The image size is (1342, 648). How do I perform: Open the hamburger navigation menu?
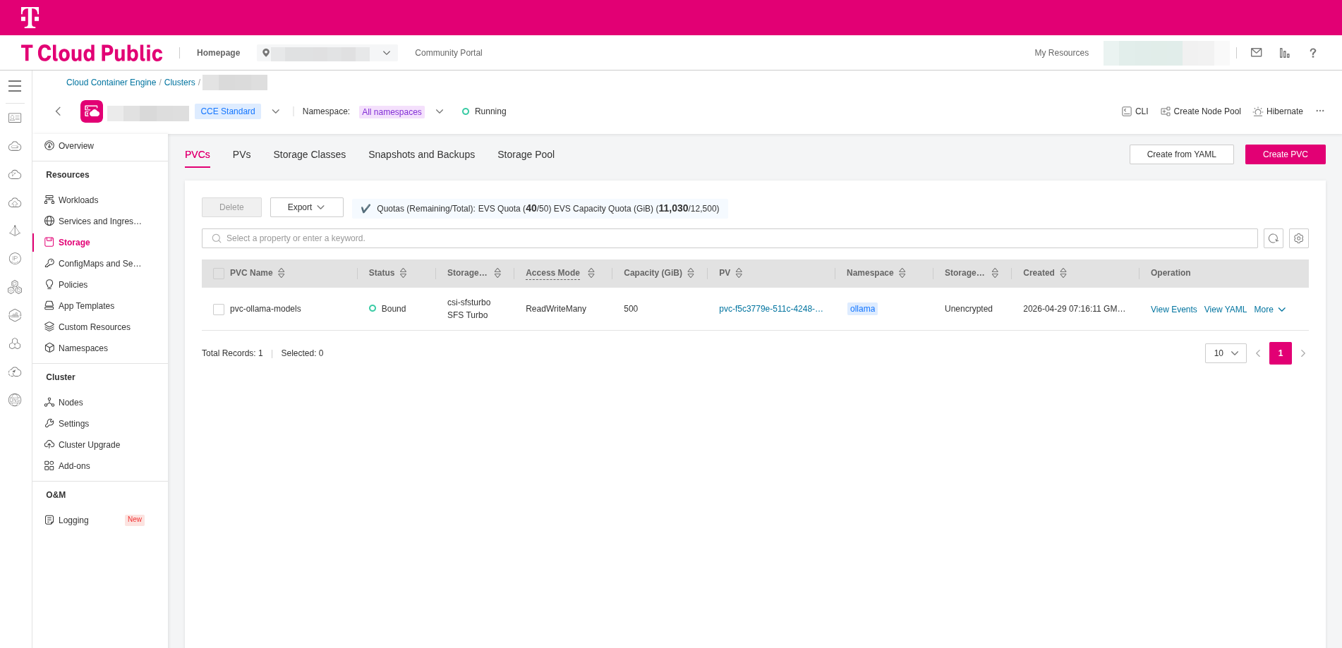coord(15,86)
